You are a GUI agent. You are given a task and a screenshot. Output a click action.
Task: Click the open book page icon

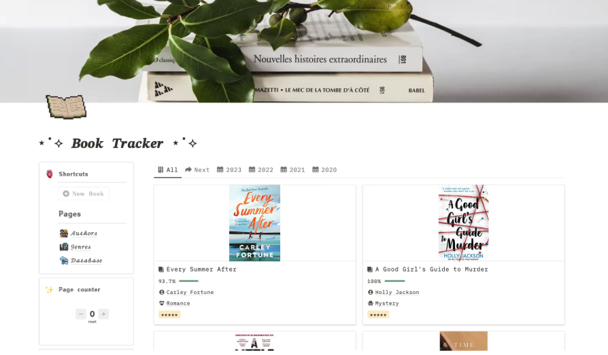[x=66, y=107]
